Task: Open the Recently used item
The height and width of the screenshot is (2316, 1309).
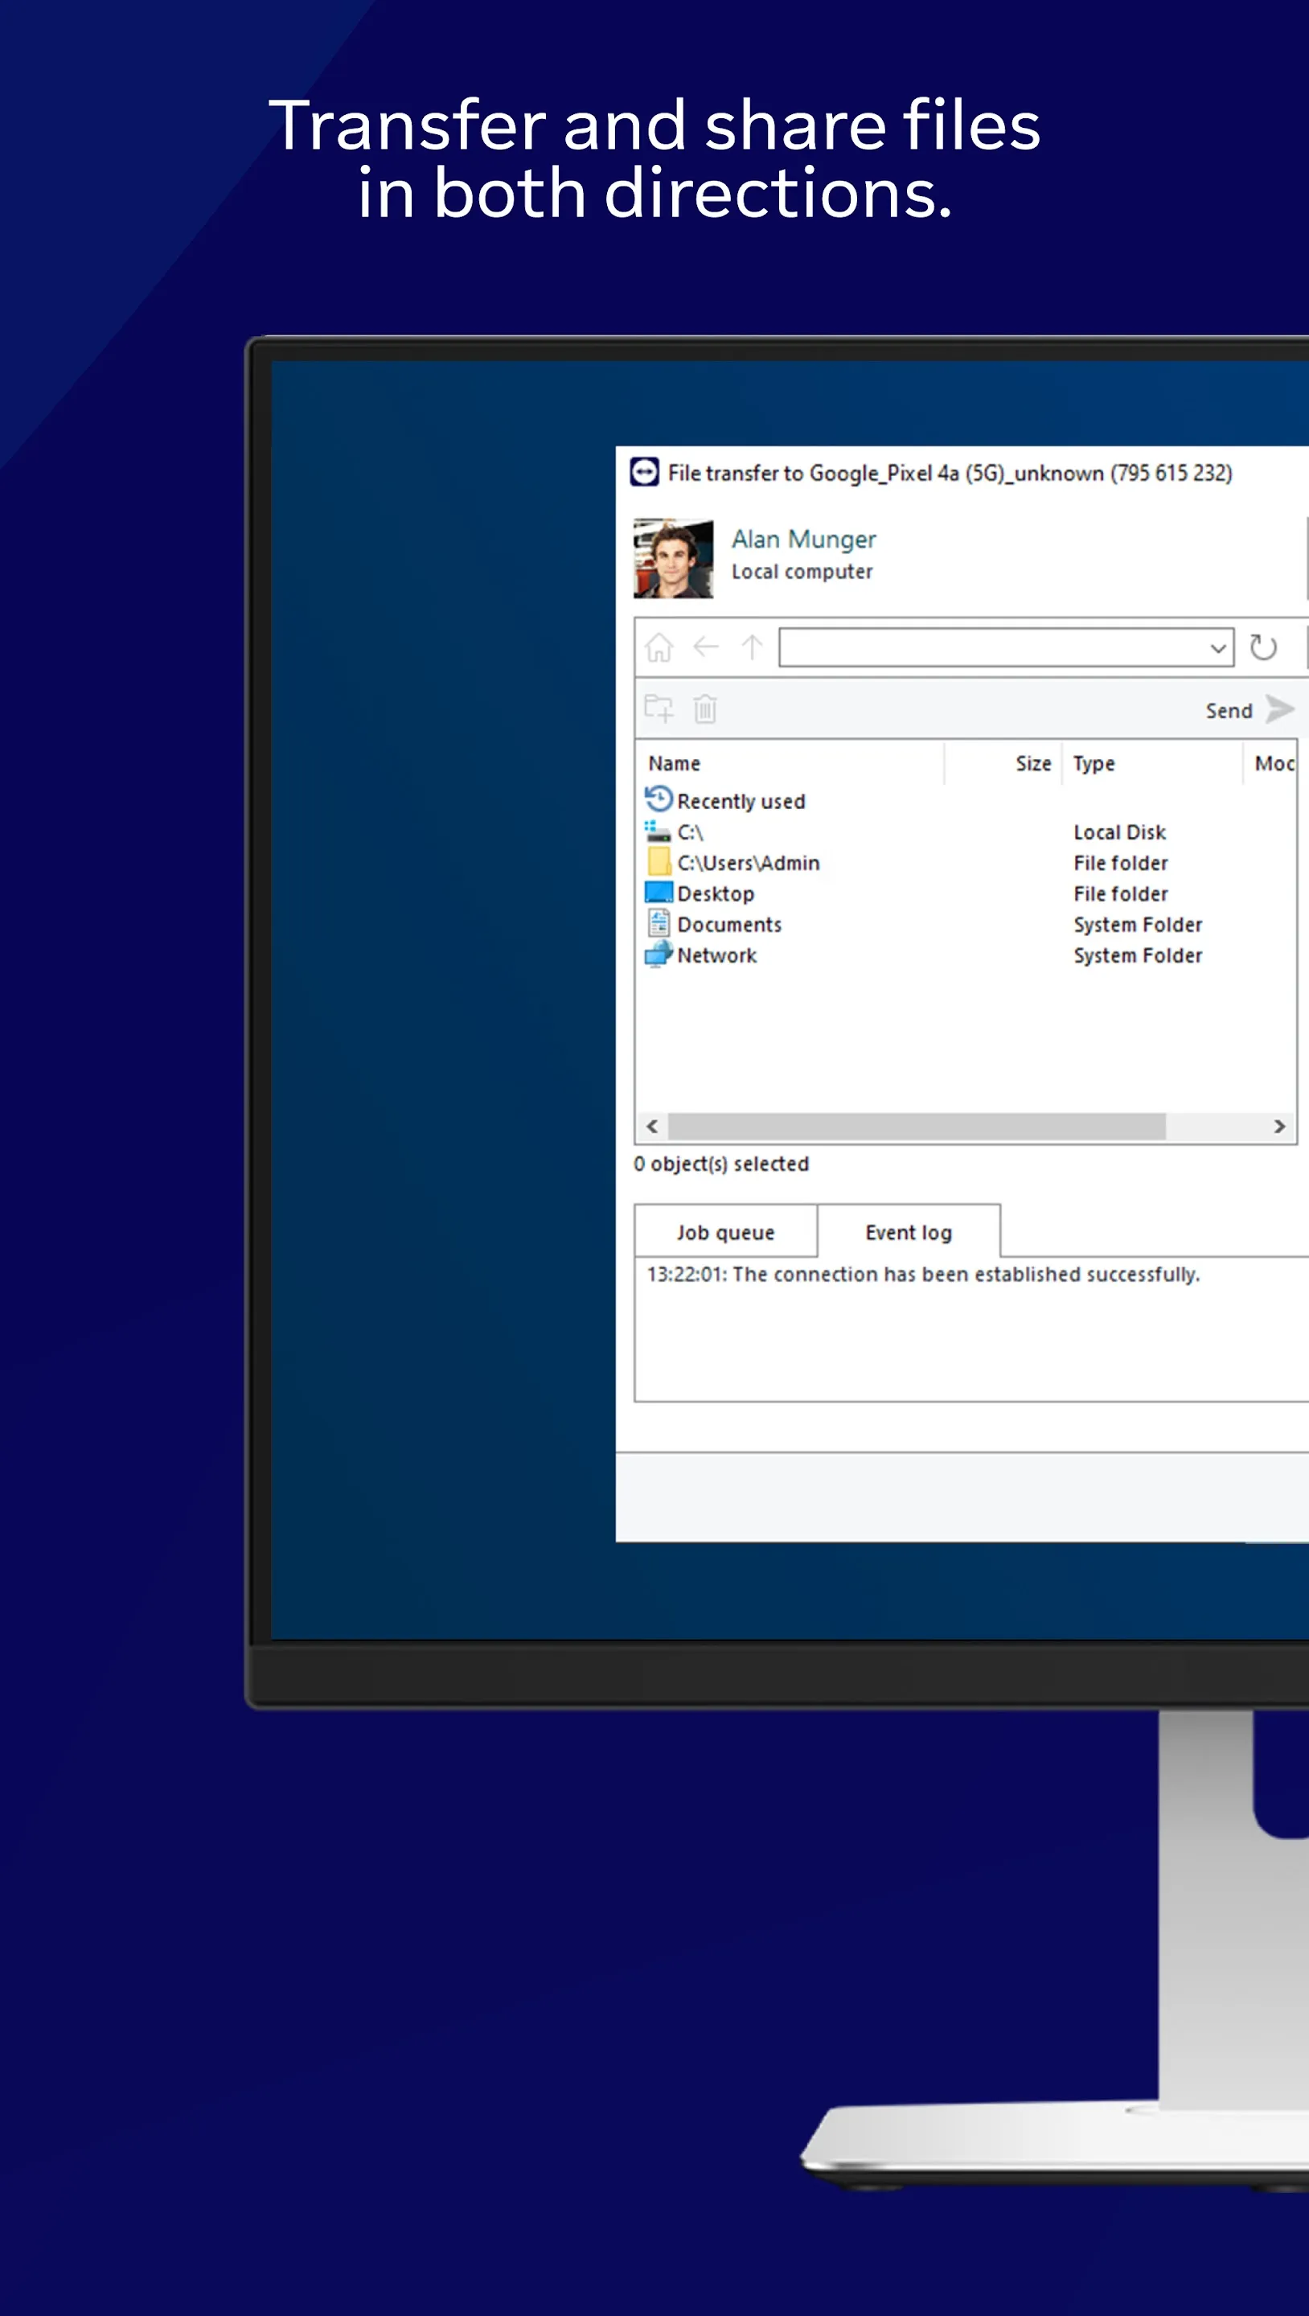Action: tap(741, 801)
